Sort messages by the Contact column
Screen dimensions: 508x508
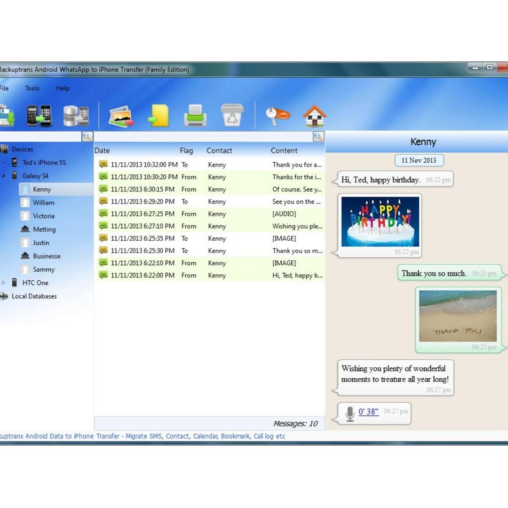click(x=219, y=151)
